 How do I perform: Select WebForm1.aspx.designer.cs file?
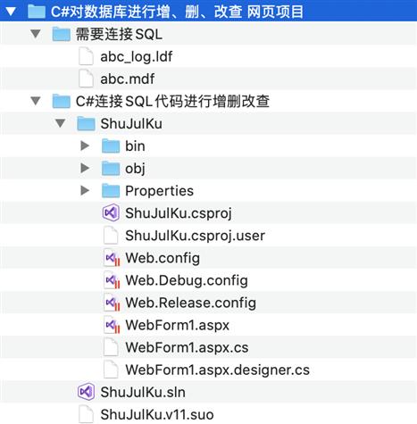click(x=208, y=370)
